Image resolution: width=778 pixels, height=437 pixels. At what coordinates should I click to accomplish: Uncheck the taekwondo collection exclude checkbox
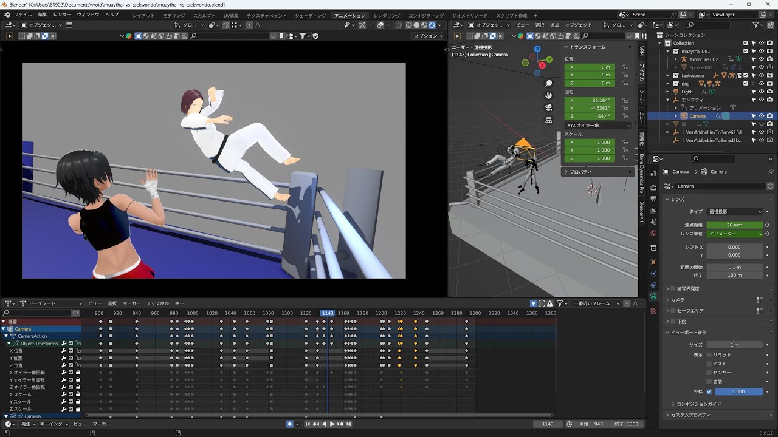click(746, 76)
